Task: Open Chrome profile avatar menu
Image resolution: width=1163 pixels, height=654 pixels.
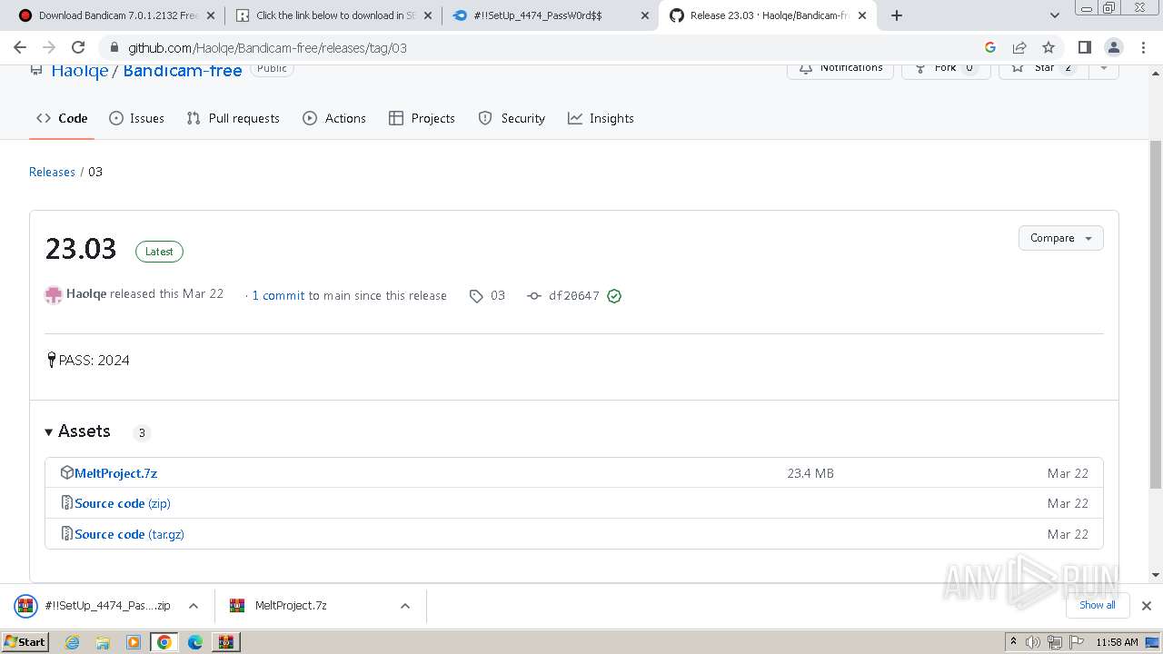Action: click(1114, 47)
